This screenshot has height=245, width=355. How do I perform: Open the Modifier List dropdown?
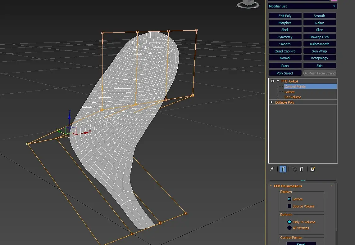[303, 6]
